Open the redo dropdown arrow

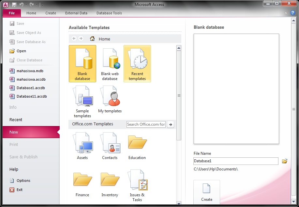point(37,5)
